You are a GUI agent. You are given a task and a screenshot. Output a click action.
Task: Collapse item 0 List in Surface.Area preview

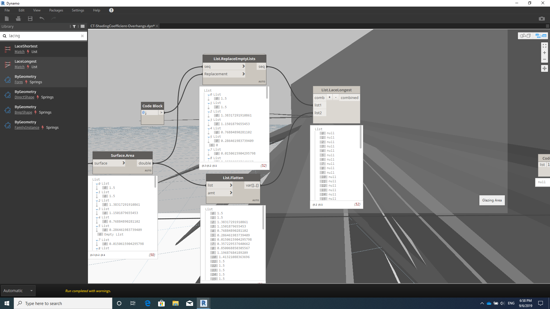[x=97, y=184]
